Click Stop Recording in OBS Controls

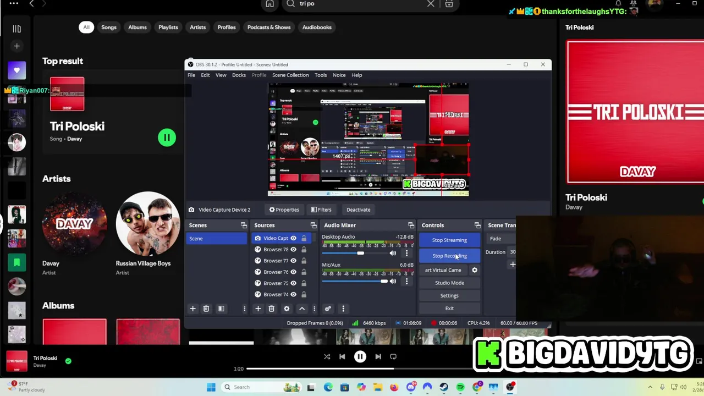(449, 256)
